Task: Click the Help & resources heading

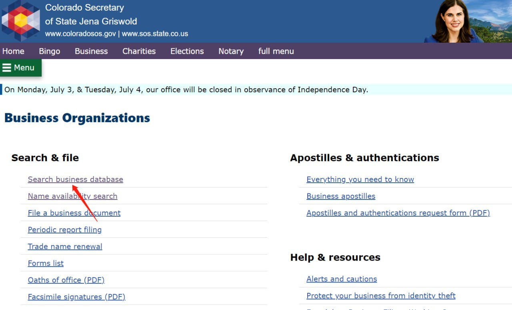Action: pyautogui.click(x=335, y=257)
